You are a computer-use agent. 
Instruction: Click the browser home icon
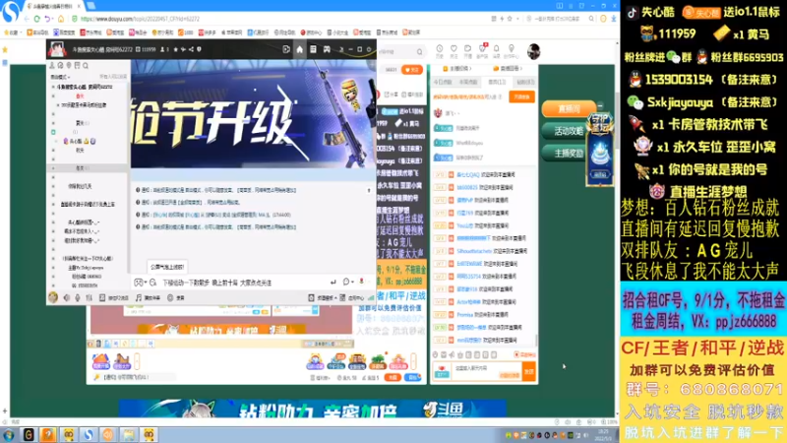coord(61,19)
